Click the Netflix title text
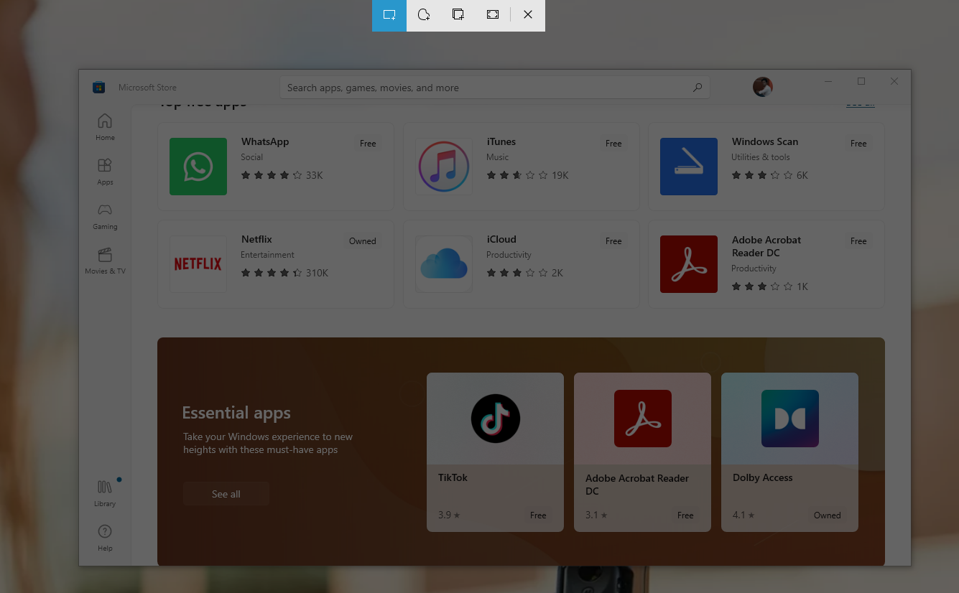959x593 pixels. point(256,239)
